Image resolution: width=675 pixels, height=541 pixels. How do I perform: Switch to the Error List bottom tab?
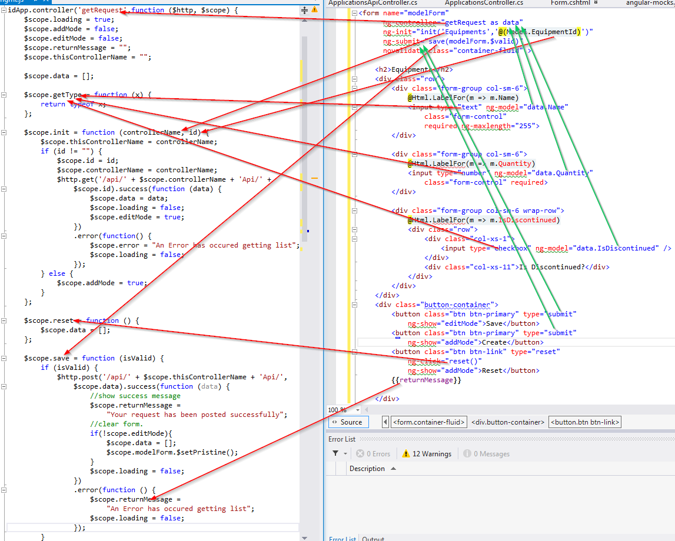pyautogui.click(x=343, y=539)
